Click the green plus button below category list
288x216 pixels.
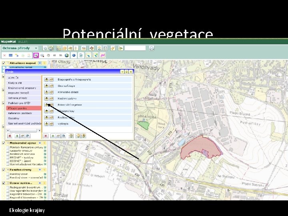click(17, 136)
